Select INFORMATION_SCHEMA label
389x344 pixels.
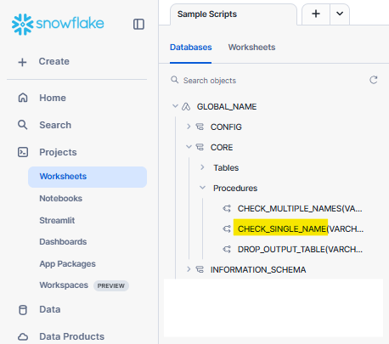258,270
